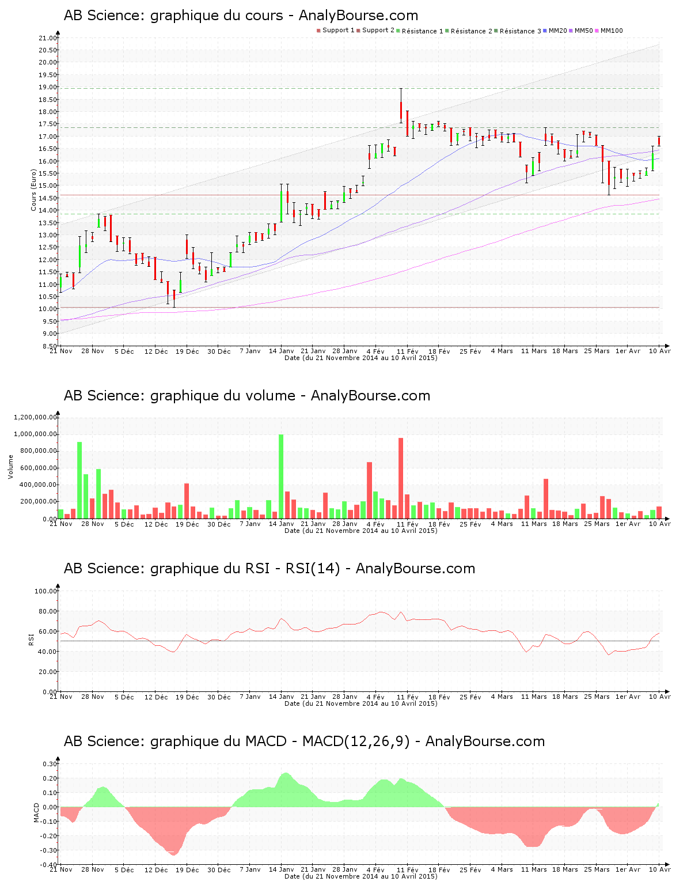The height and width of the screenshot is (893, 691).
Task: Click the 'Cours (Euro)' y-axis label
Action: pos(34,190)
